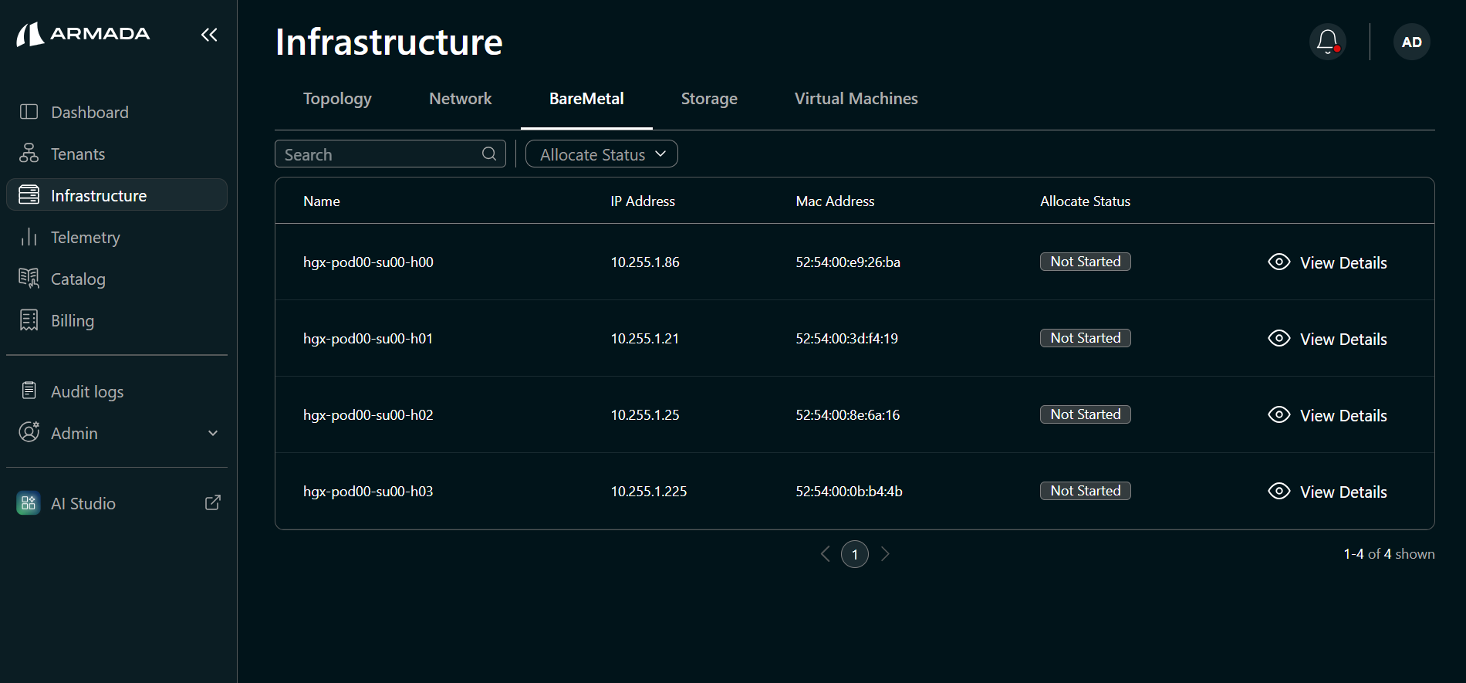Click Not Started badge for h02 row
The image size is (1466, 683).
tap(1086, 414)
